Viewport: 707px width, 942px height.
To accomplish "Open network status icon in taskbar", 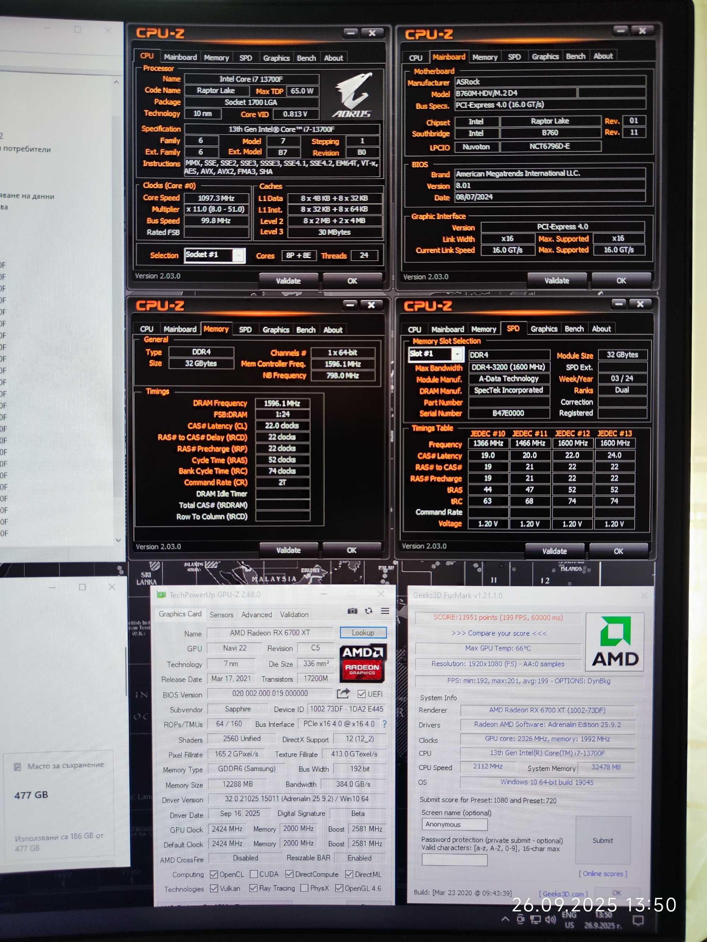I will click(535, 919).
